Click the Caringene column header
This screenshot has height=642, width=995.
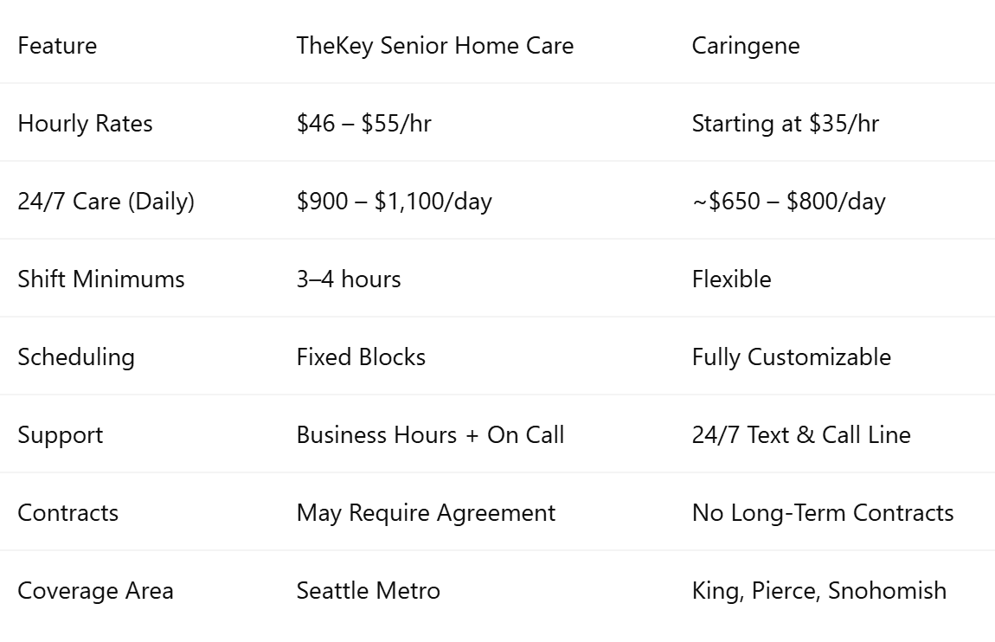click(x=746, y=47)
